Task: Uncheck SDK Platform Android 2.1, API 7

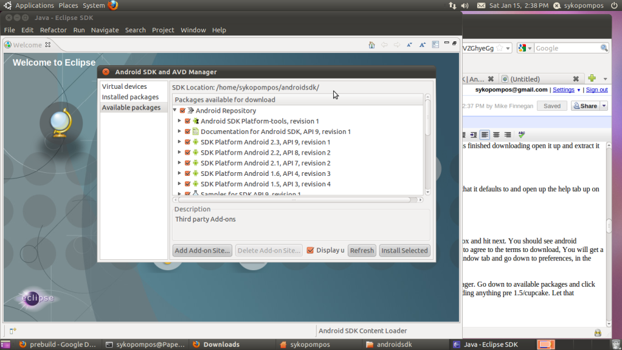Action: point(188,163)
